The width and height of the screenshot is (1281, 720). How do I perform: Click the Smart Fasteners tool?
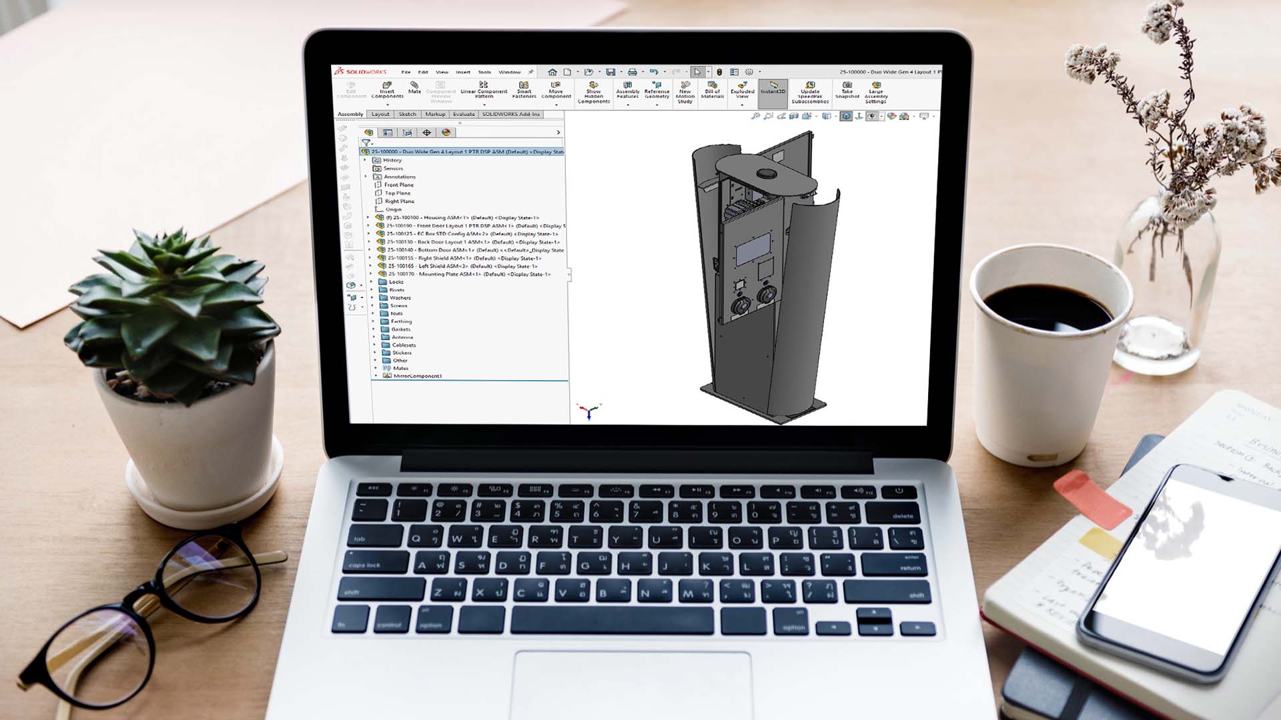tap(524, 90)
